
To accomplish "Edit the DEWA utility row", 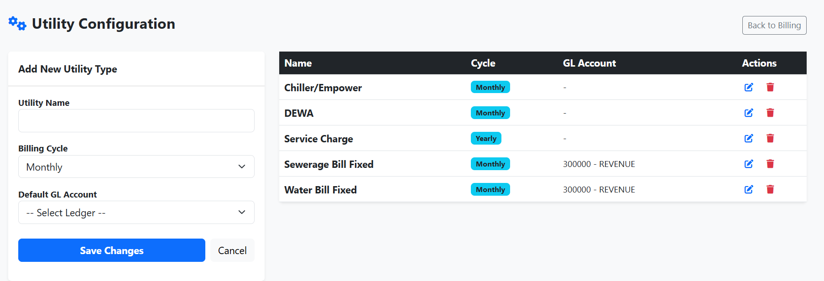I will (749, 113).
